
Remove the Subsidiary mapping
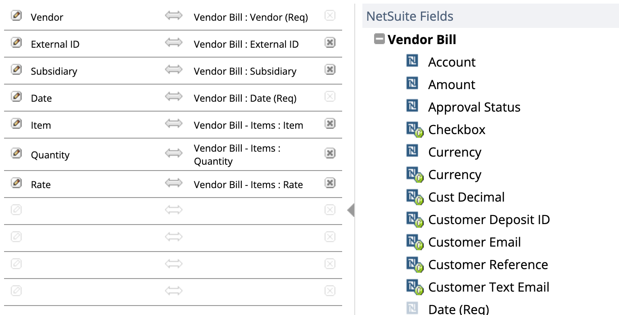tap(330, 70)
